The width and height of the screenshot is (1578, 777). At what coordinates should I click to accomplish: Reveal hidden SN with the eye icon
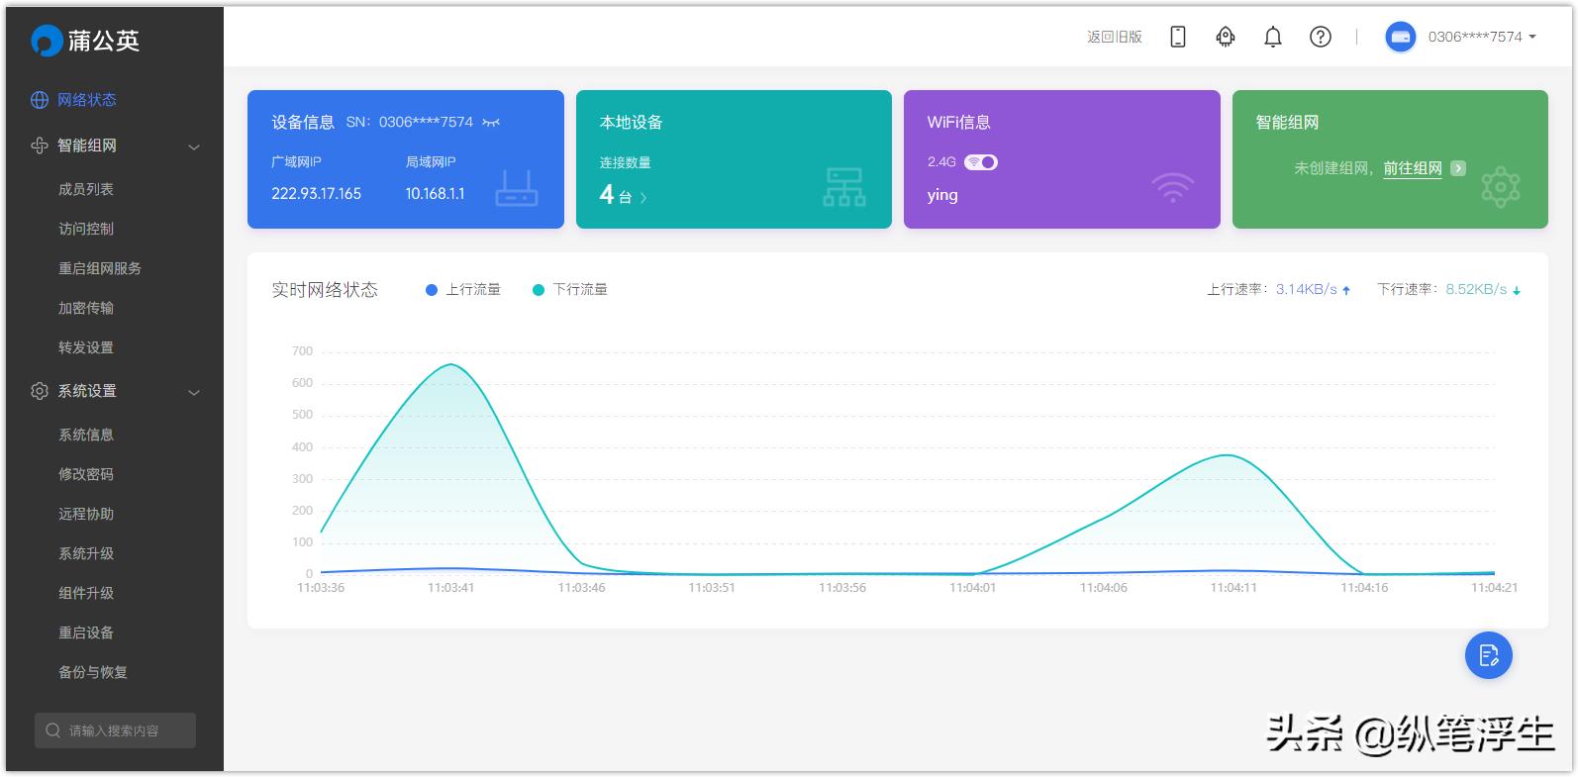click(491, 123)
